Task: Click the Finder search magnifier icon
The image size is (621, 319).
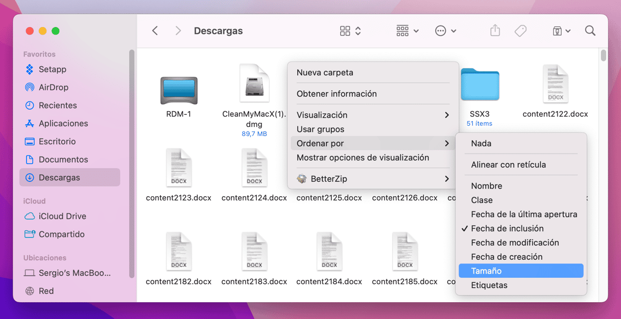Action: [590, 31]
